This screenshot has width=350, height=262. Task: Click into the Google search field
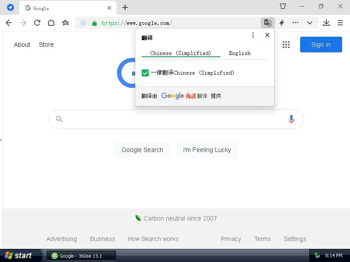point(176,119)
